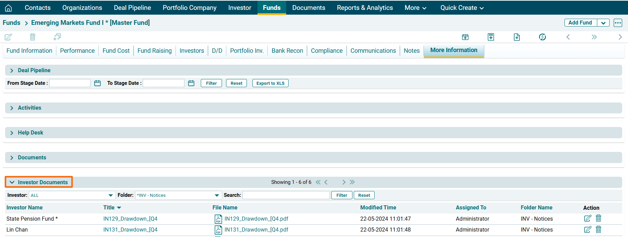Click the trash delete icon in the fund toolbar
628x237 pixels.
32,37
